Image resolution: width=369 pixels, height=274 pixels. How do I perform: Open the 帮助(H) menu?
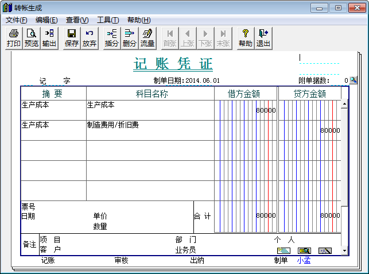pyautogui.click(x=139, y=20)
